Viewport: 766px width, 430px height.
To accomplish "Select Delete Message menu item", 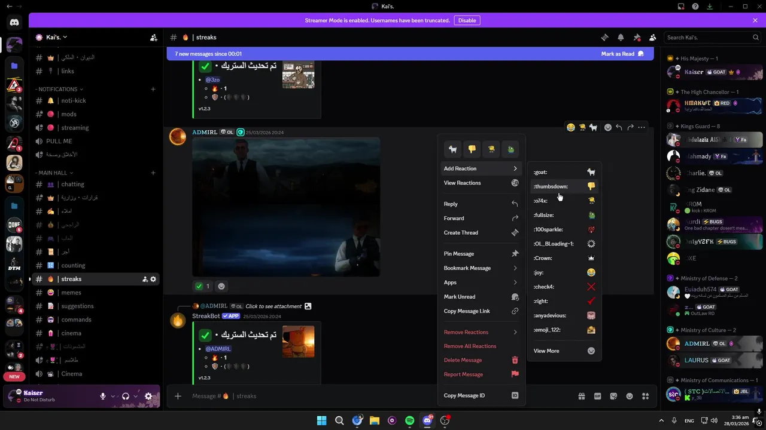I will (481, 360).
